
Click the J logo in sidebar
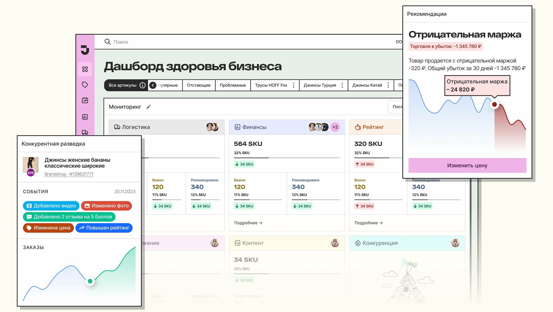click(85, 50)
